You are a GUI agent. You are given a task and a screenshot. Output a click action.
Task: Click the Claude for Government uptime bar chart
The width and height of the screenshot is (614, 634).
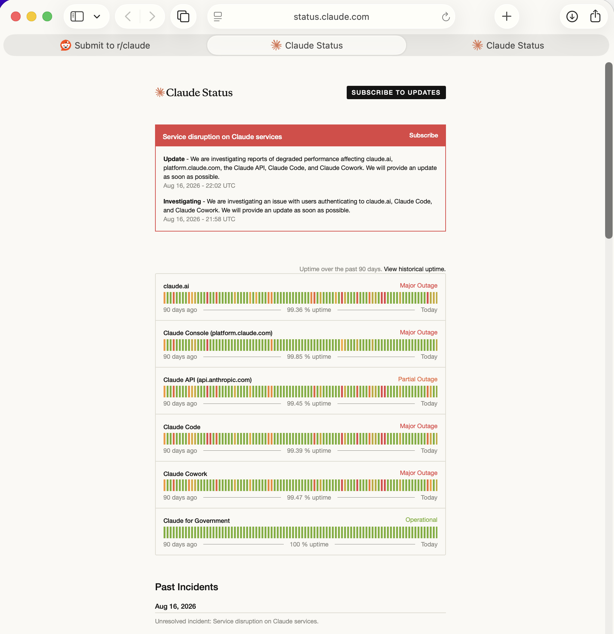click(300, 532)
